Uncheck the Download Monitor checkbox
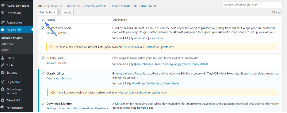Screen dimensions: 287x113 [x=43, y=104]
